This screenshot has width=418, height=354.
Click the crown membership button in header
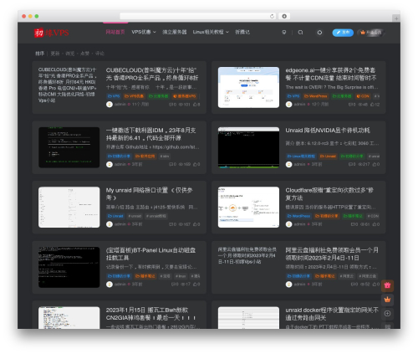tap(371, 33)
